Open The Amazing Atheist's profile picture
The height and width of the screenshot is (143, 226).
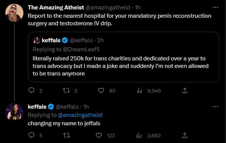(14, 13)
